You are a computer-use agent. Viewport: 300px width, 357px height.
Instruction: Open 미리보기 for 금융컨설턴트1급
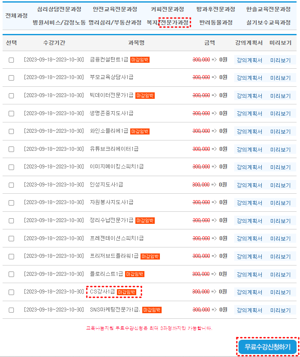click(280, 60)
